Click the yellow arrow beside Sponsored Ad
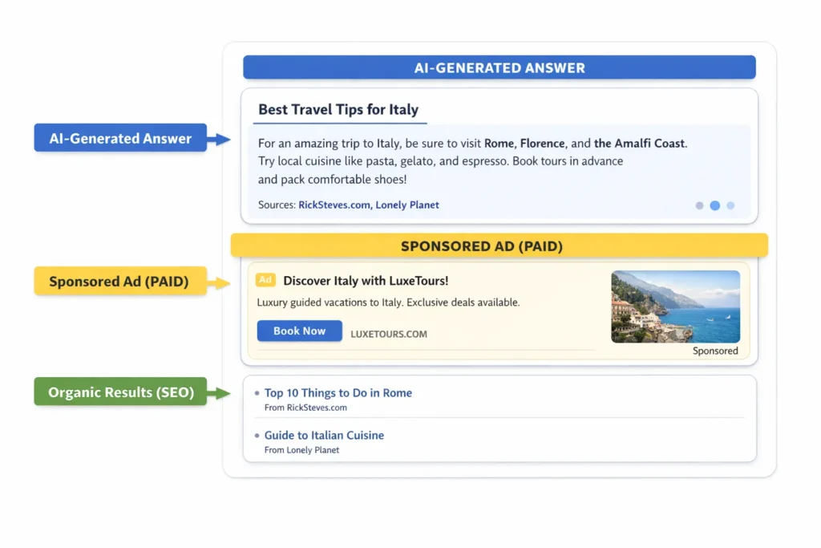The width and height of the screenshot is (821, 548). pyautogui.click(x=219, y=282)
